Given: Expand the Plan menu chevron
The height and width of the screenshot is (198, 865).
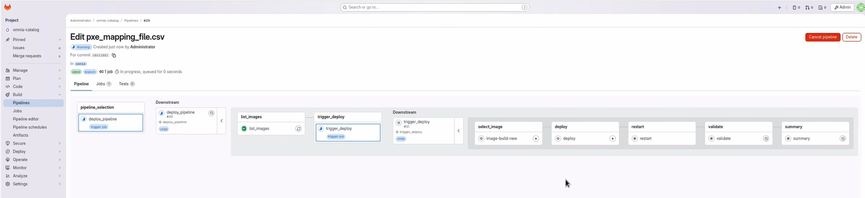Looking at the screenshot, I should point(59,78).
